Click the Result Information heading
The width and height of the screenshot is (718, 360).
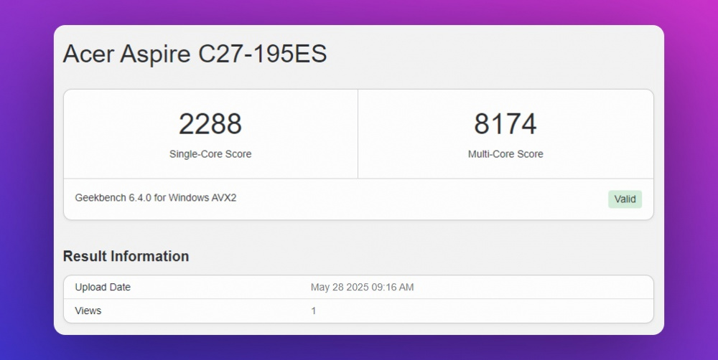pyautogui.click(x=126, y=256)
